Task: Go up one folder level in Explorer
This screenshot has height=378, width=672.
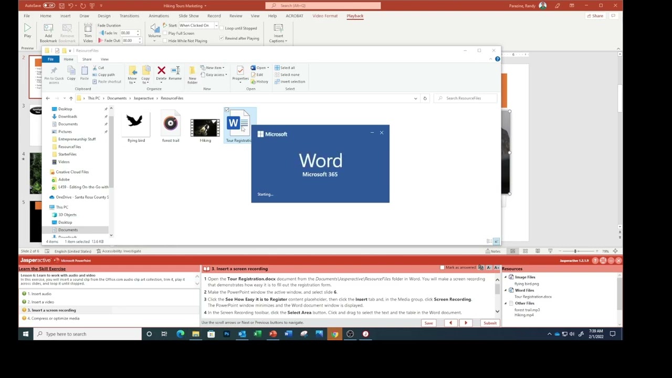Action: click(71, 98)
